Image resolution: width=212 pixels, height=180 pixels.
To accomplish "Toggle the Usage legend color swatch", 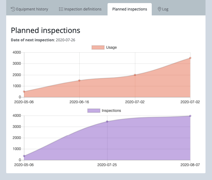I will coord(98,47).
